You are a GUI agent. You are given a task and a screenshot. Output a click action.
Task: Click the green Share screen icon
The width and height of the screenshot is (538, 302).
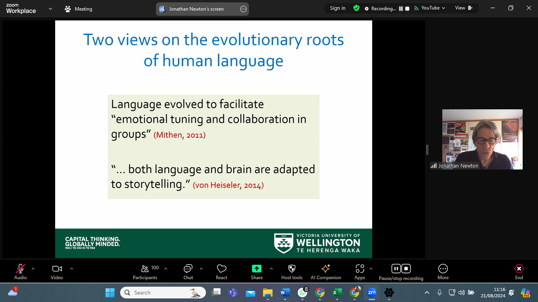tap(257, 269)
